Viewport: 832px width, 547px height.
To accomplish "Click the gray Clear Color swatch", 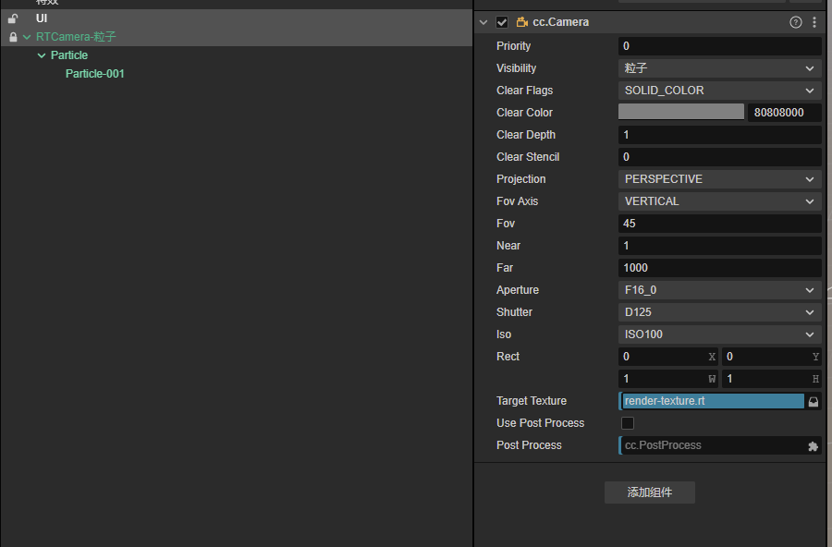I will point(680,112).
